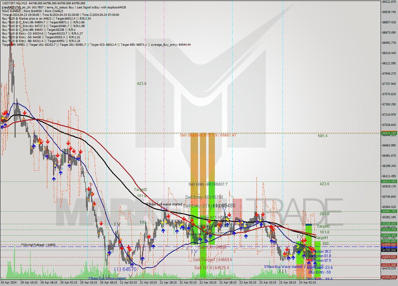Click the 'Buy %20 @ Market price' line
Image resolution: width=398 pixels, height=286 pixels.
(x=47, y=18)
